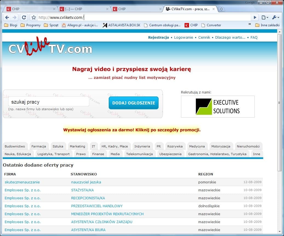Screen dimensions: 284x236
Task: Click the page vertical scrollbar thumb
Action: click(x=279, y=103)
